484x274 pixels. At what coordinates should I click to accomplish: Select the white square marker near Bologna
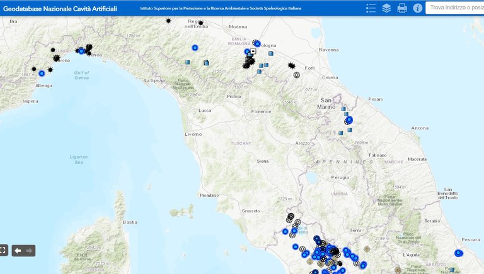pyautogui.click(x=253, y=52)
